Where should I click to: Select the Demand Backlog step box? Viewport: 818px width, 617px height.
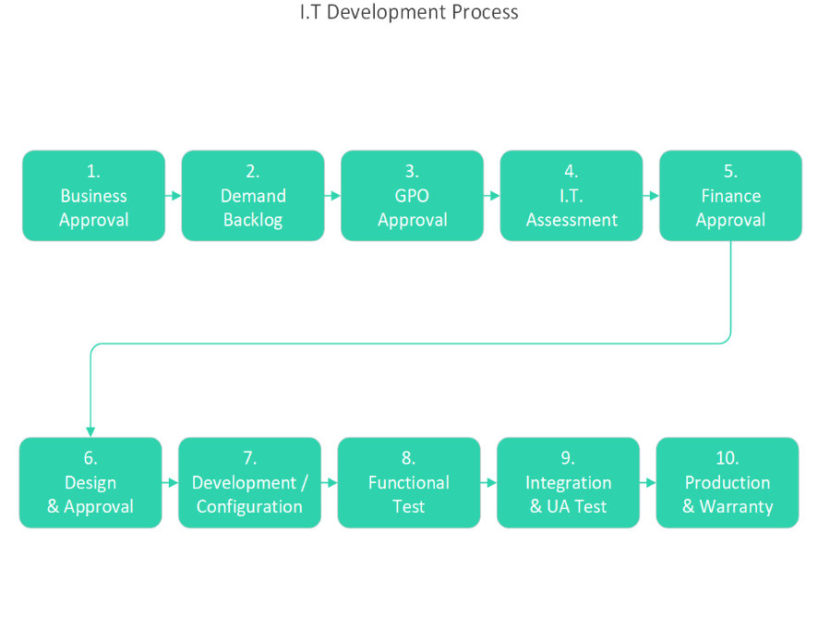253,196
